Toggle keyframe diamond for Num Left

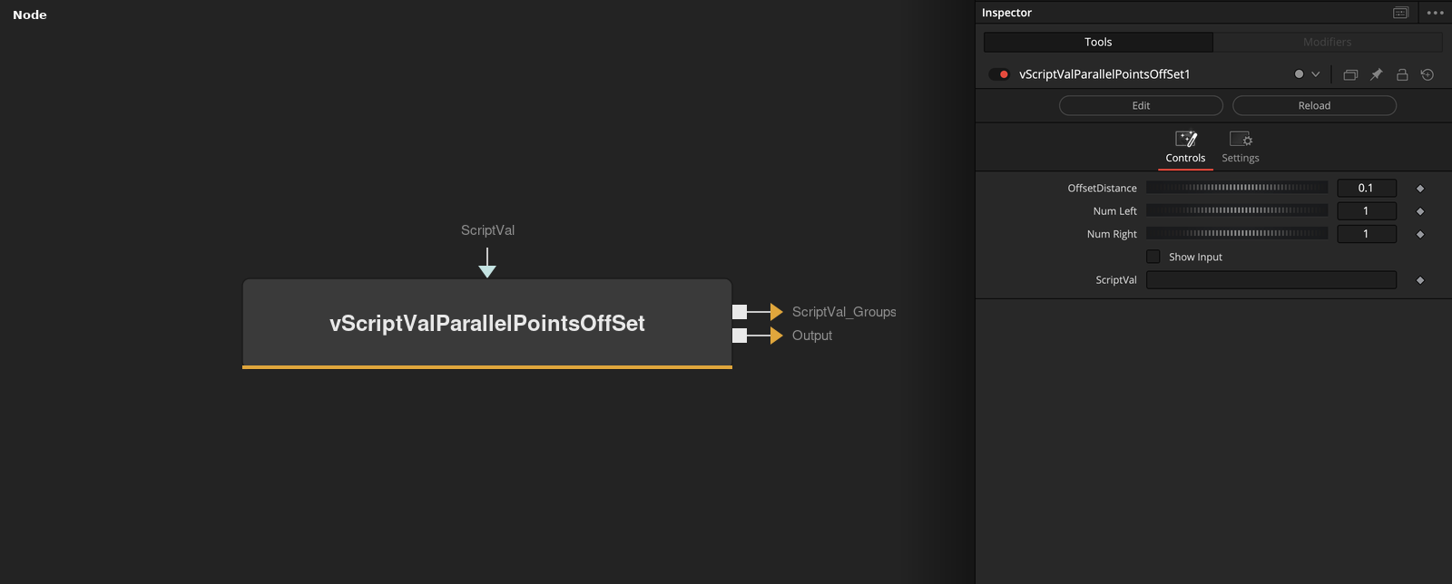click(x=1420, y=211)
